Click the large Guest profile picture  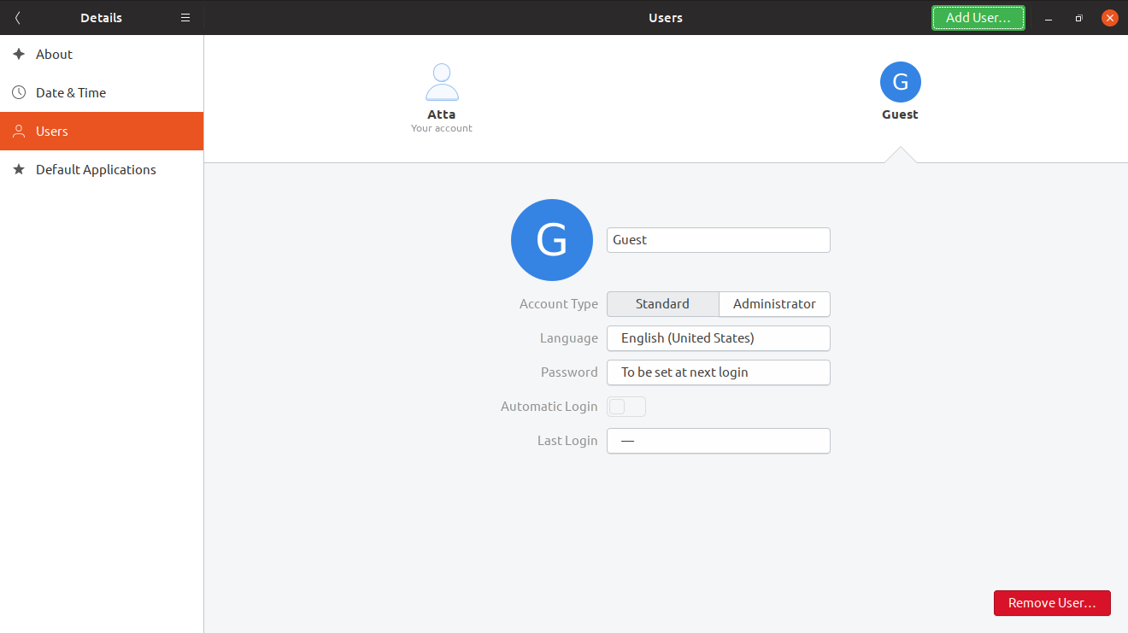point(551,240)
